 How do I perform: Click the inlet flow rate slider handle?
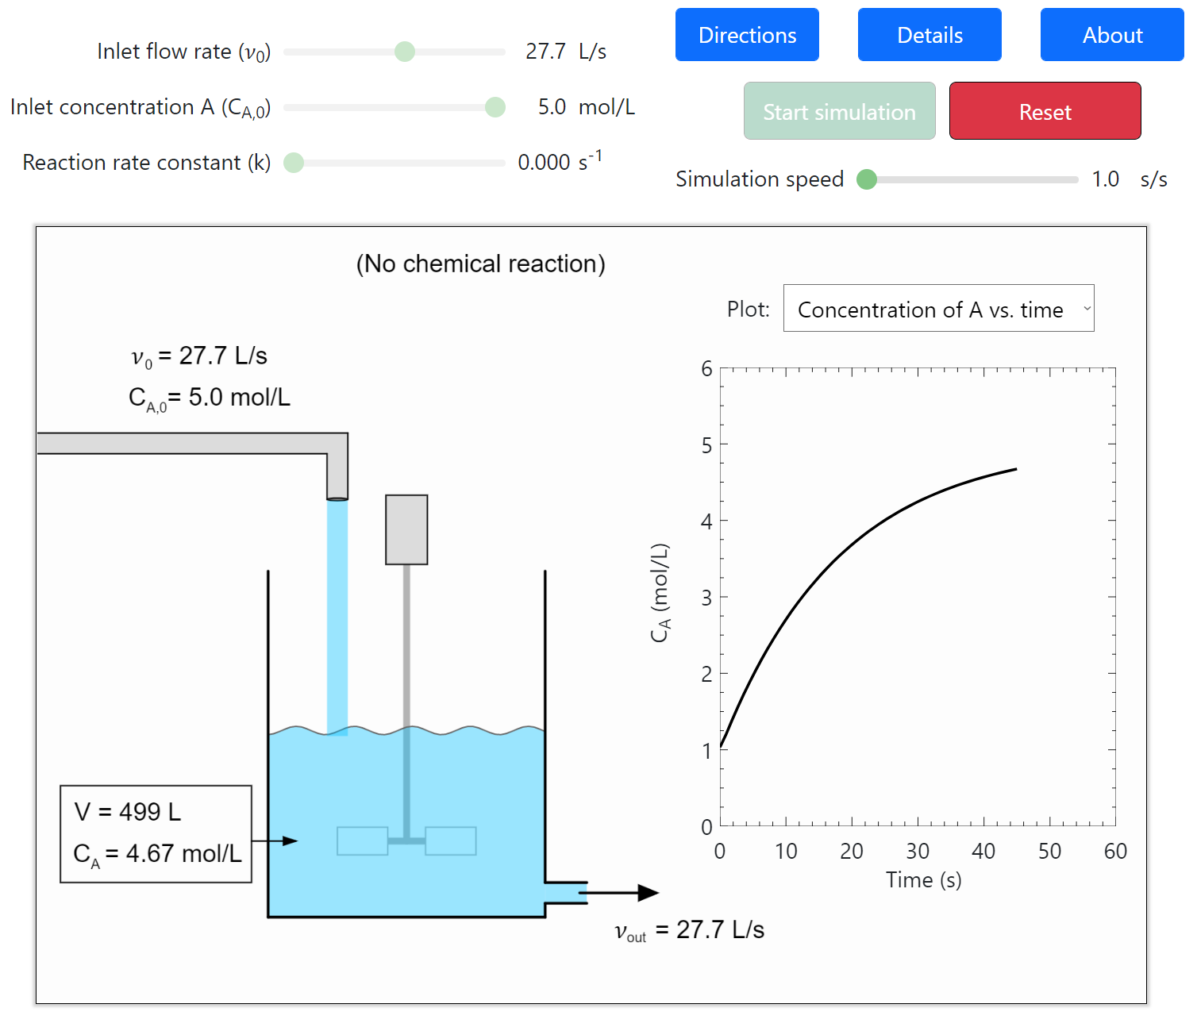(x=405, y=52)
